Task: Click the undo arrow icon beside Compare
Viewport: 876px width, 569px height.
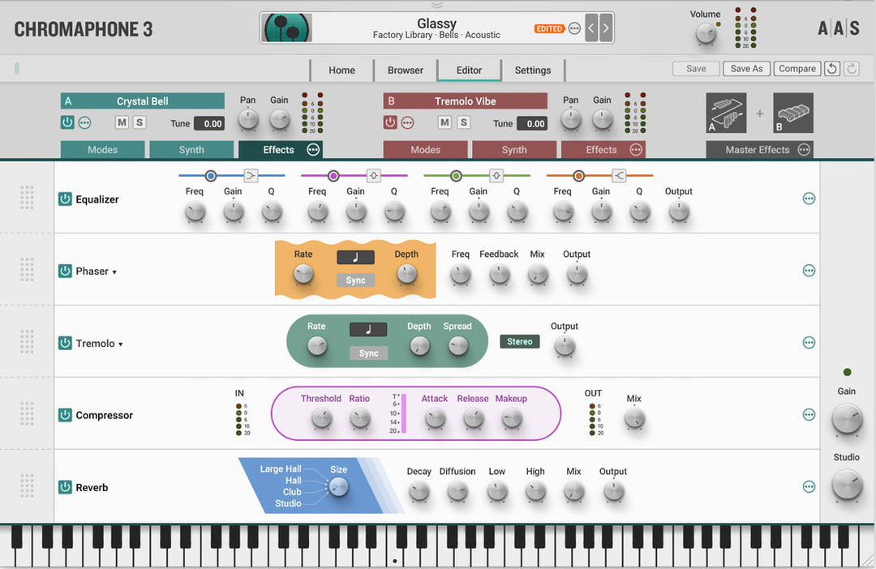Action: (832, 69)
